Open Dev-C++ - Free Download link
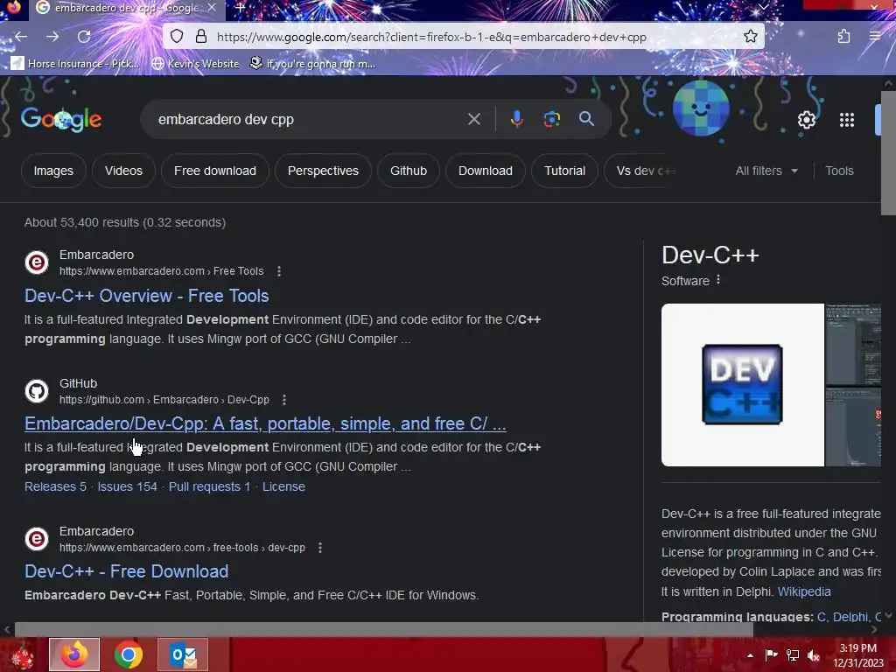896x672 pixels. pos(126,571)
